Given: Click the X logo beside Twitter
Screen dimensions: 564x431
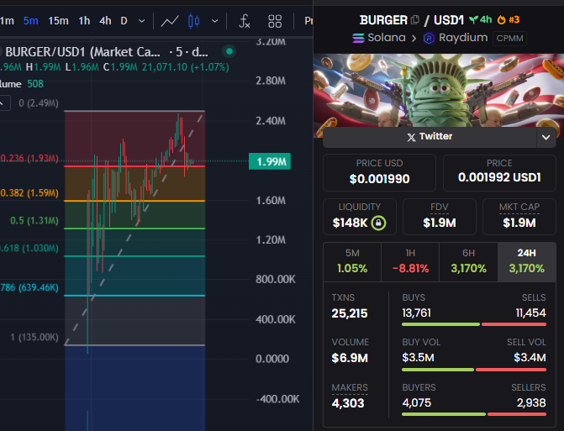Looking at the screenshot, I should pos(411,137).
